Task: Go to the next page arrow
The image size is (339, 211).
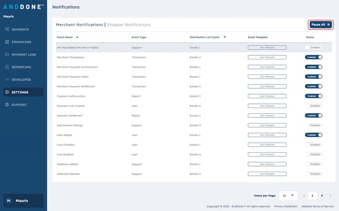Action: click(331, 195)
